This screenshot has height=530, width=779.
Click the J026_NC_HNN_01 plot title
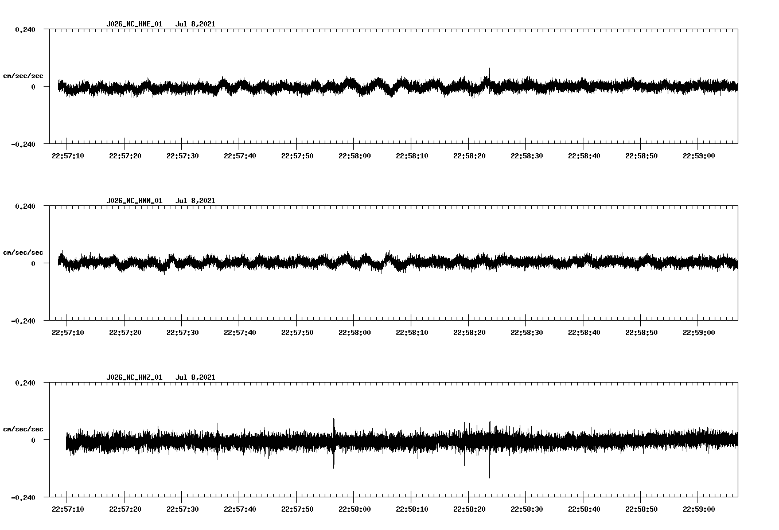point(134,201)
